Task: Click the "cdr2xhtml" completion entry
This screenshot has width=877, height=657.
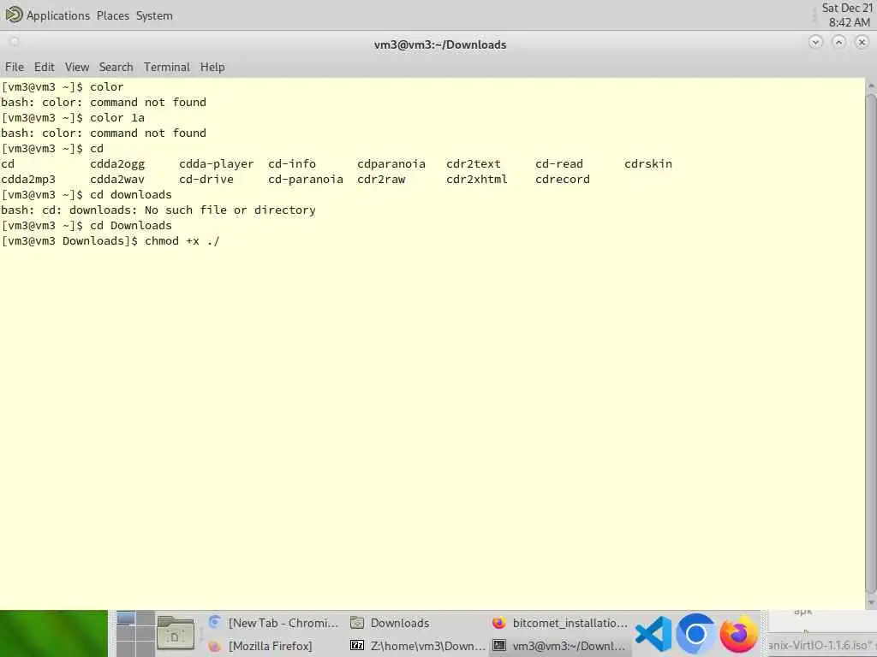Action: click(x=476, y=180)
